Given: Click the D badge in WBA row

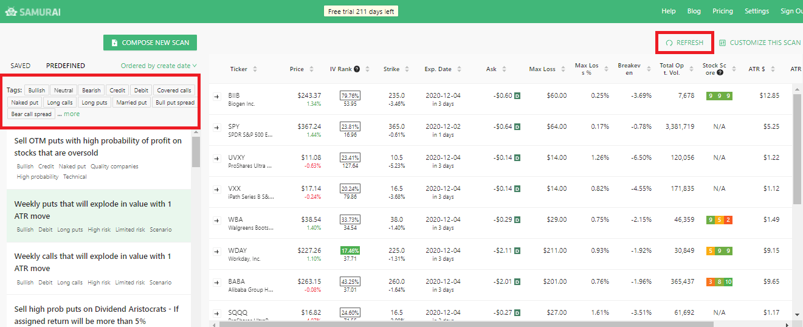Looking at the screenshot, I should [517, 220].
